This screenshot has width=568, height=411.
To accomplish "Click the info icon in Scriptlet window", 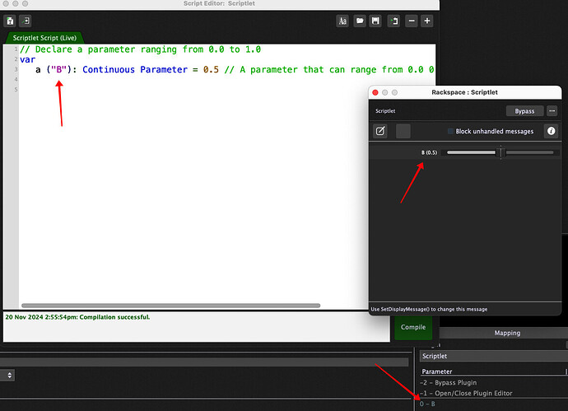I will [x=551, y=131].
